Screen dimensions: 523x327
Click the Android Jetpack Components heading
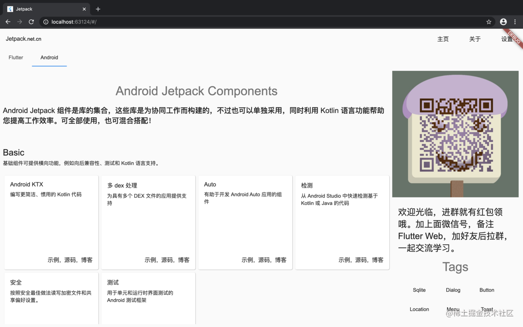click(197, 91)
